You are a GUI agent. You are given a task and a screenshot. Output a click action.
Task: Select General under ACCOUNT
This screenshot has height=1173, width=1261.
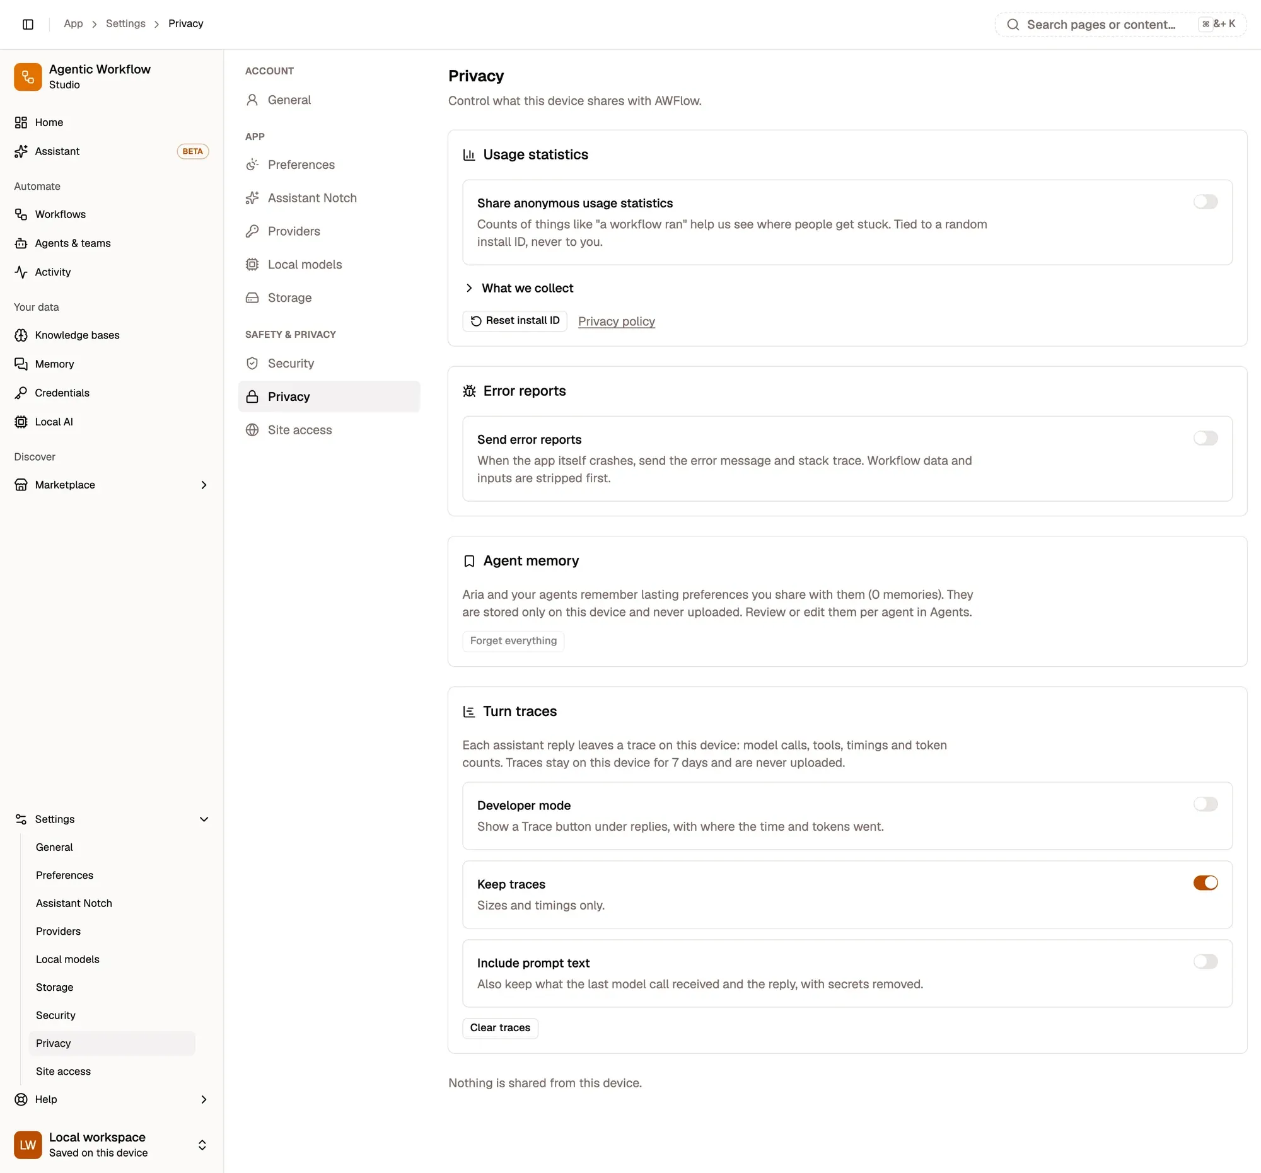point(329,100)
